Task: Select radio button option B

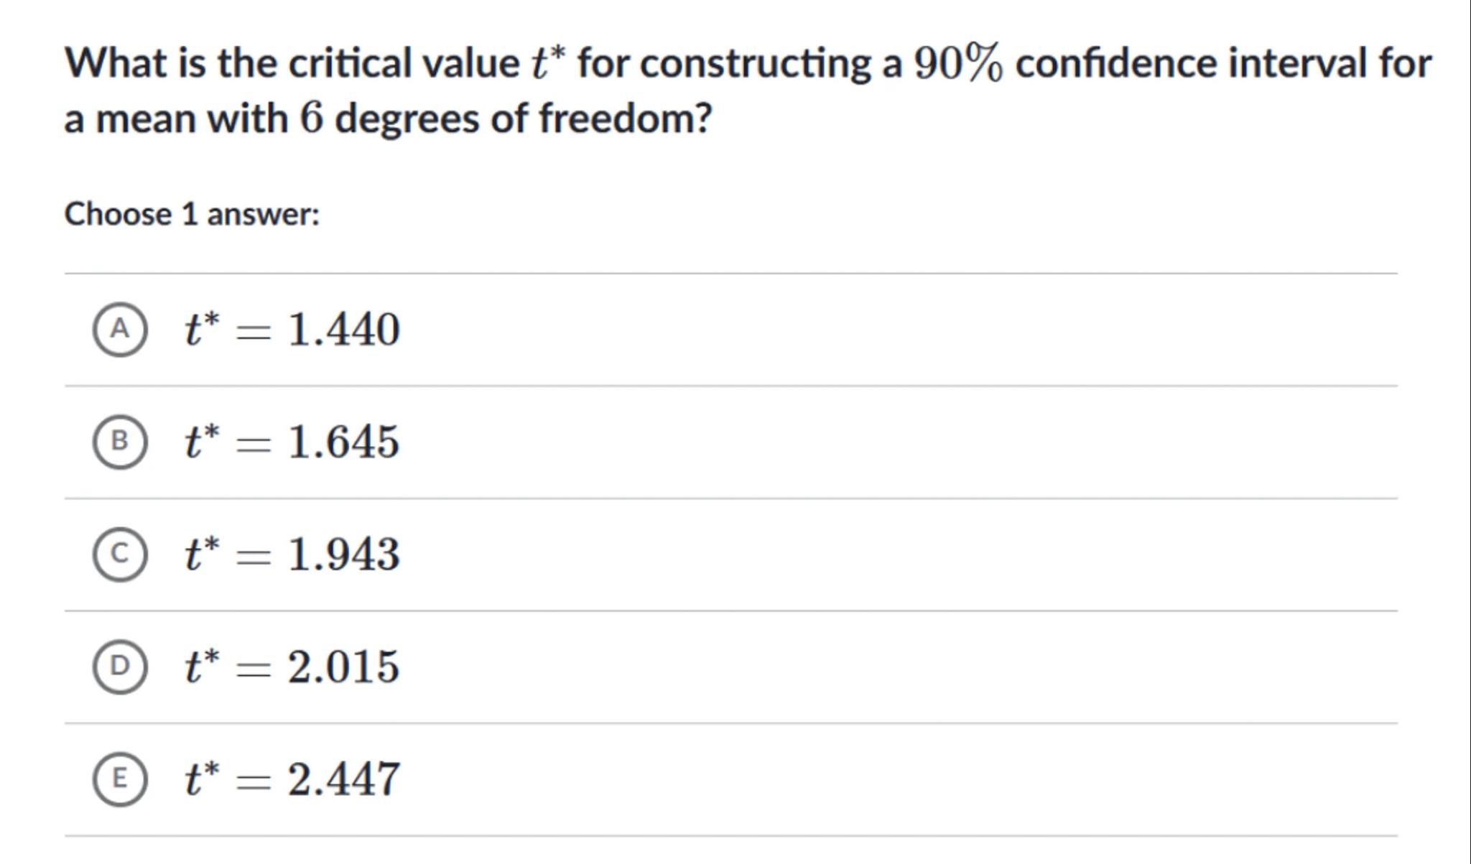Action: 120,441
